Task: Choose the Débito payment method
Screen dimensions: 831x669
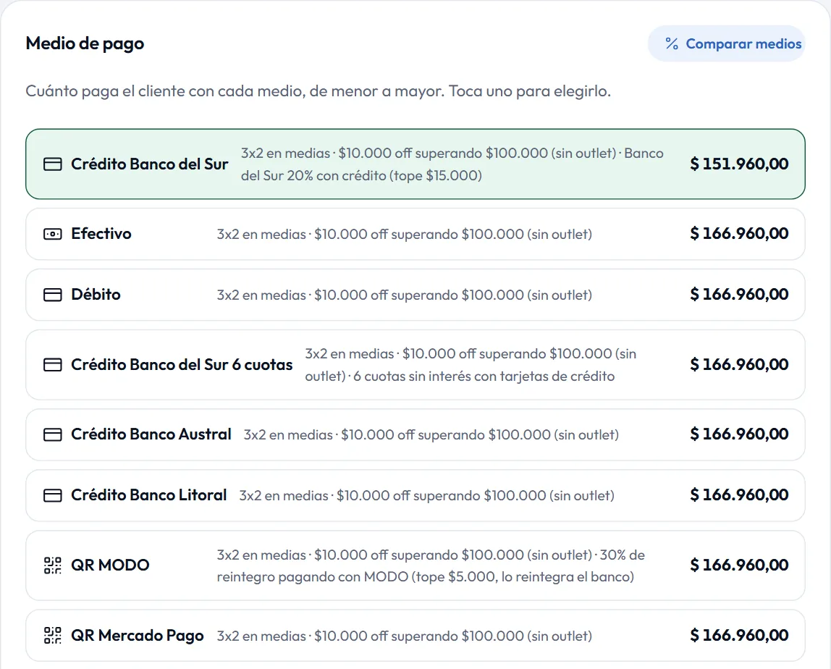Action: [x=415, y=295]
